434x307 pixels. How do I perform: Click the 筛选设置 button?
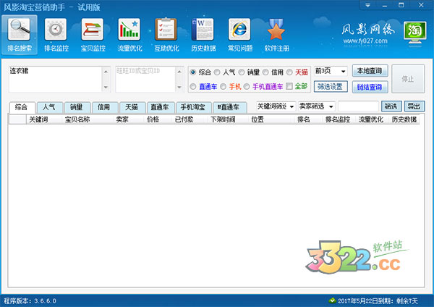coord(329,87)
